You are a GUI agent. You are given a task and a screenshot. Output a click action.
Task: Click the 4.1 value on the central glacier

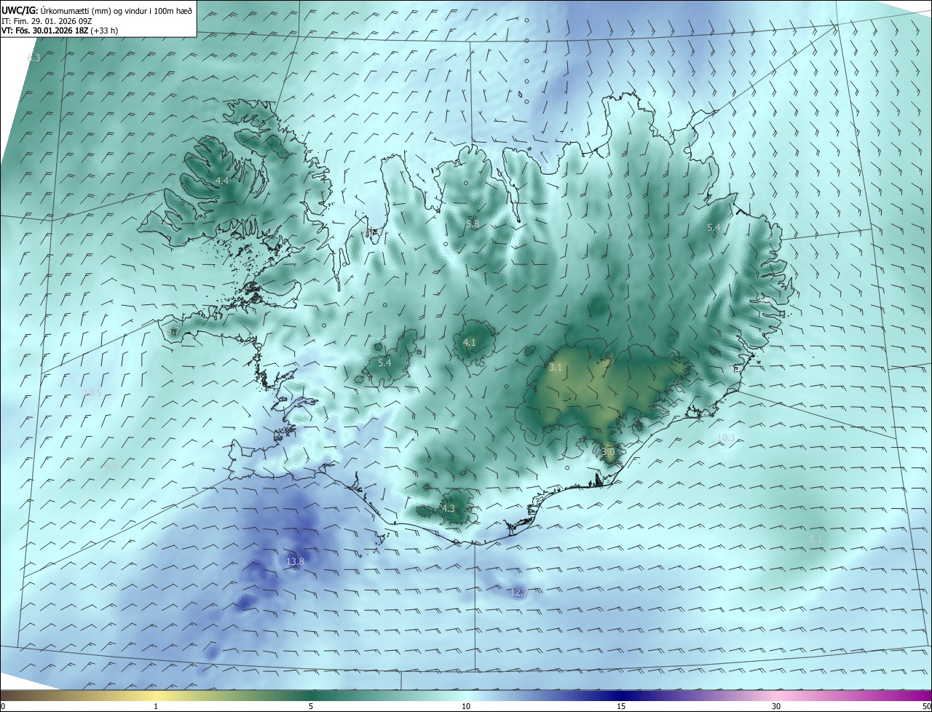[470, 342]
